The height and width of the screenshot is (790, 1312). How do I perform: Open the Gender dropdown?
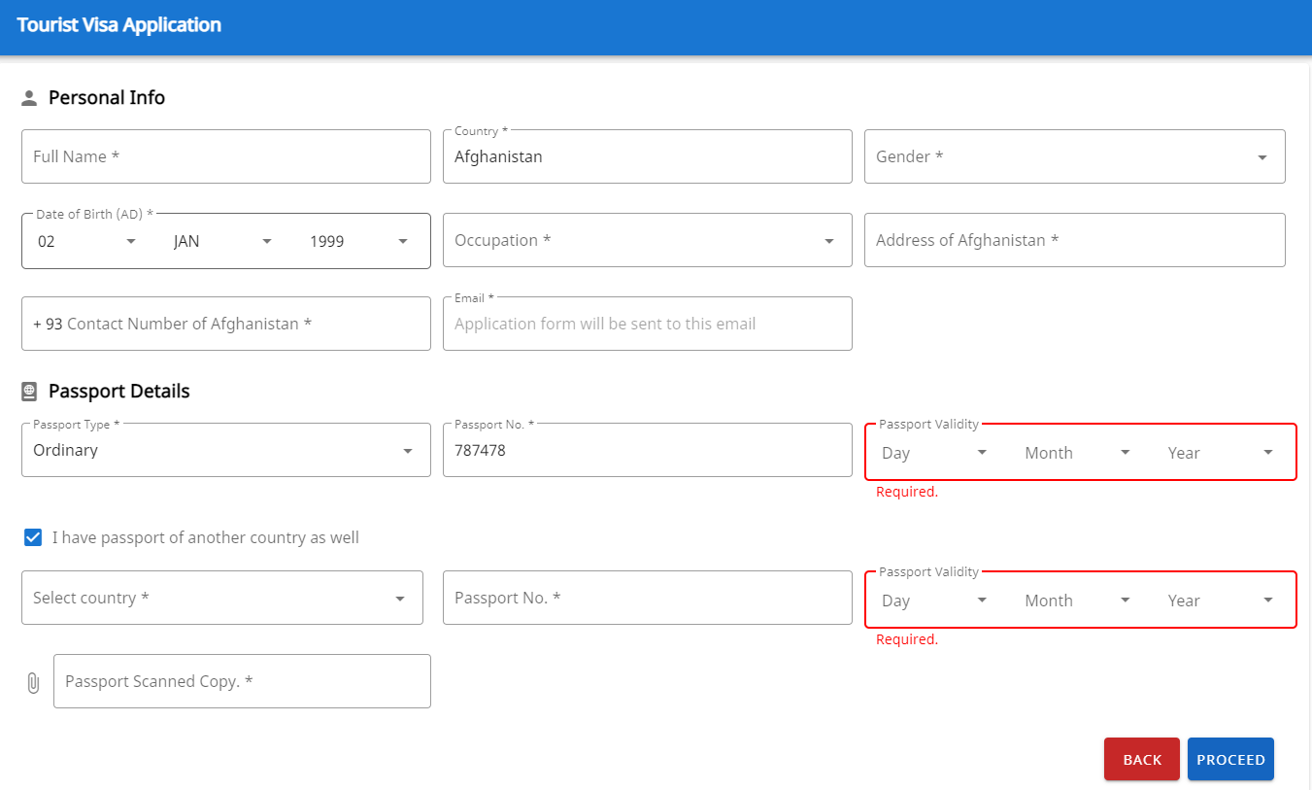(x=1075, y=156)
